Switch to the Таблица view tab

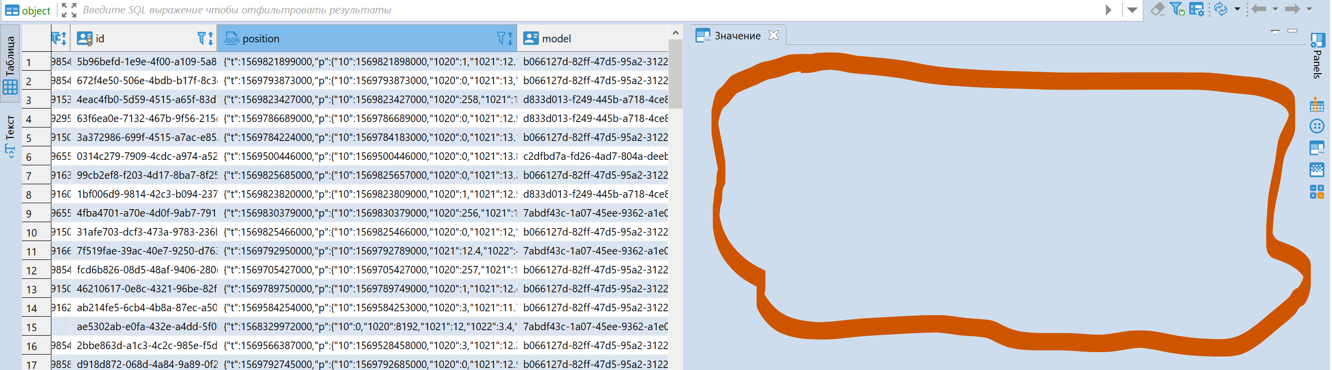pyautogui.click(x=10, y=64)
